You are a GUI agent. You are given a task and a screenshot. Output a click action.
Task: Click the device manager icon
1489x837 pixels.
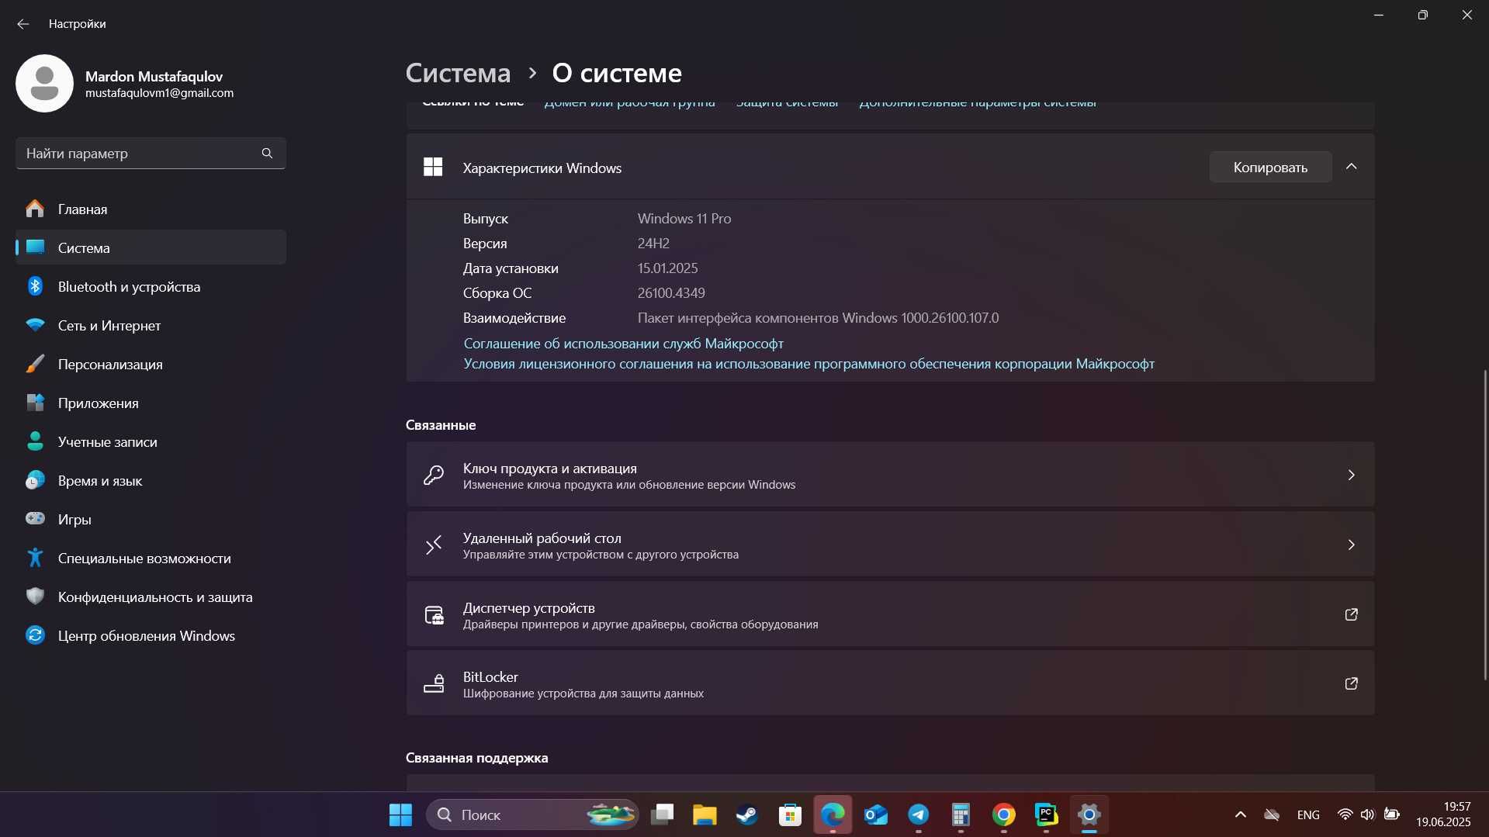(434, 615)
